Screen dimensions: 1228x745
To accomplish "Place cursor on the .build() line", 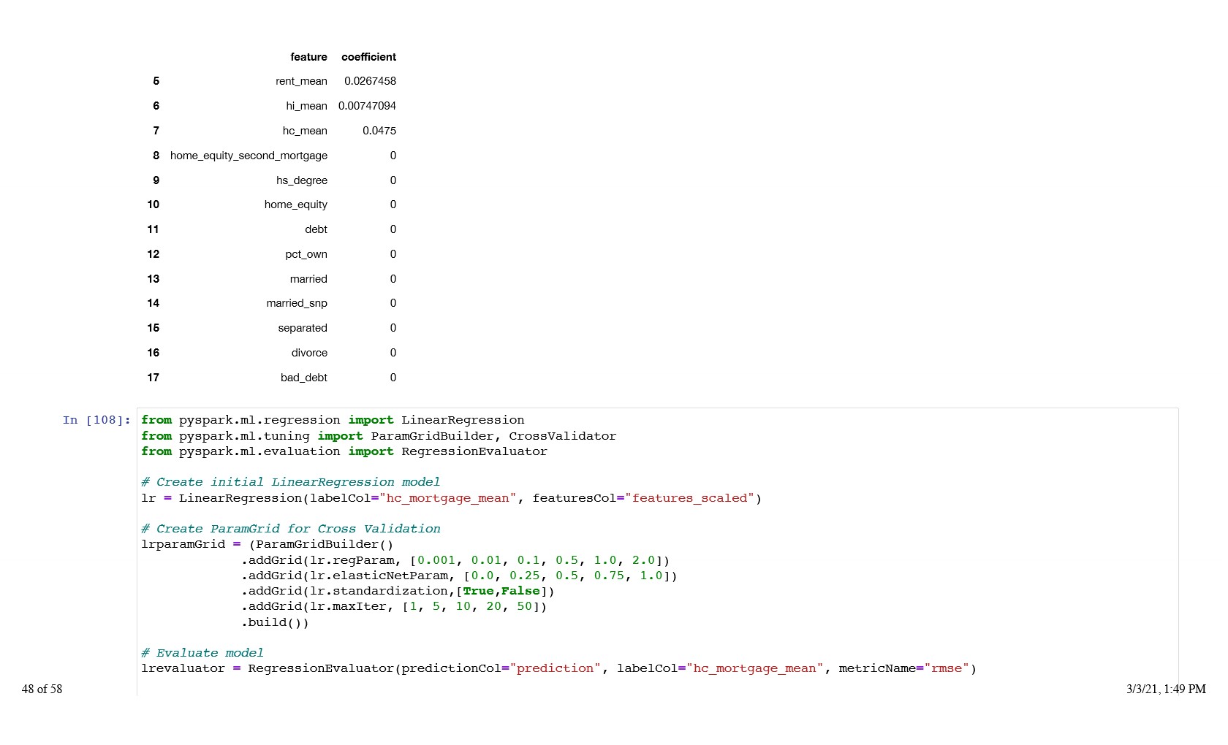I will click(275, 622).
